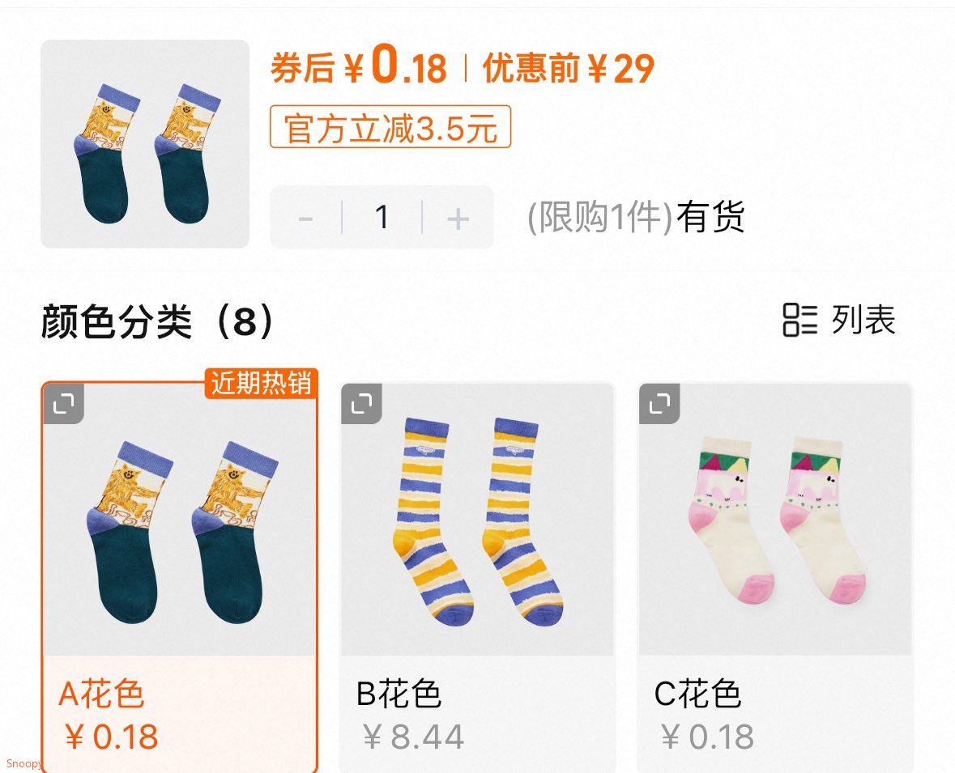Click the 优惠前¥29 original price
Image resolution: width=955 pixels, height=773 pixels.
[x=569, y=67]
